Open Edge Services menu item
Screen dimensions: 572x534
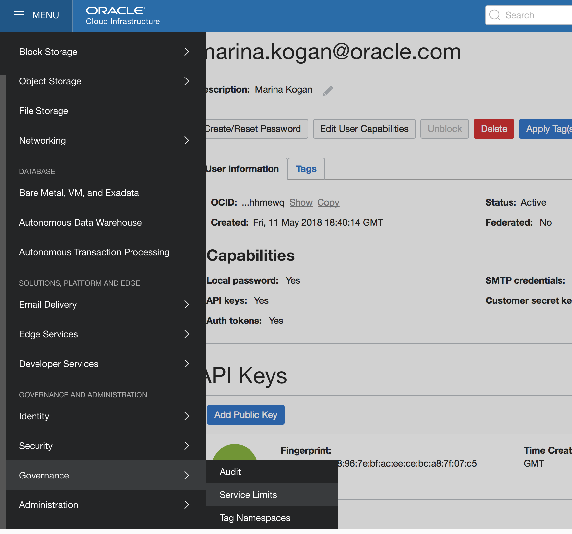106,334
